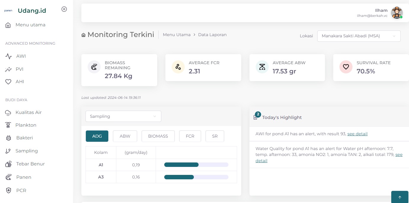Switch to the BIOMASS tab
The image size is (409, 203).
point(158,136)
